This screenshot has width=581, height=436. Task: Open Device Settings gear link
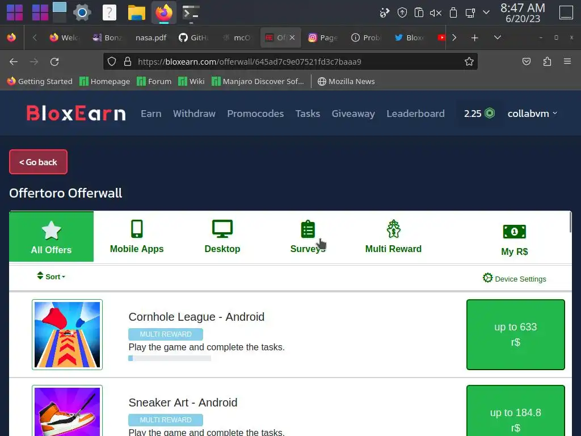(x=514, y=278)
